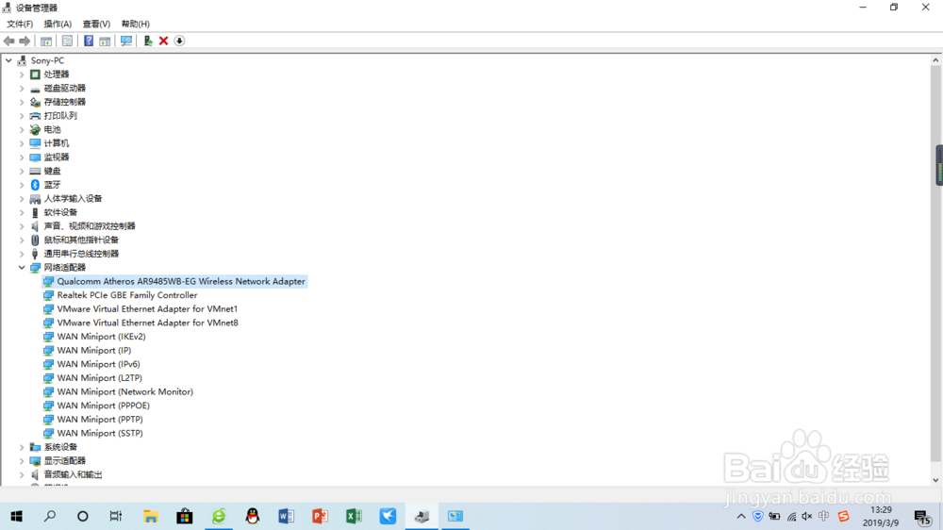The image size is (943, 530).
Task: Open the Properties toolbar icon
Action: click(x=67, y=41)
